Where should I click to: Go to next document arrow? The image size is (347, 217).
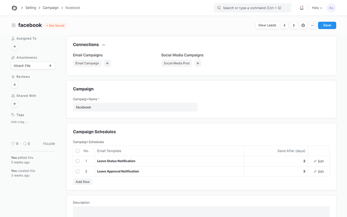tap(294, 26)
